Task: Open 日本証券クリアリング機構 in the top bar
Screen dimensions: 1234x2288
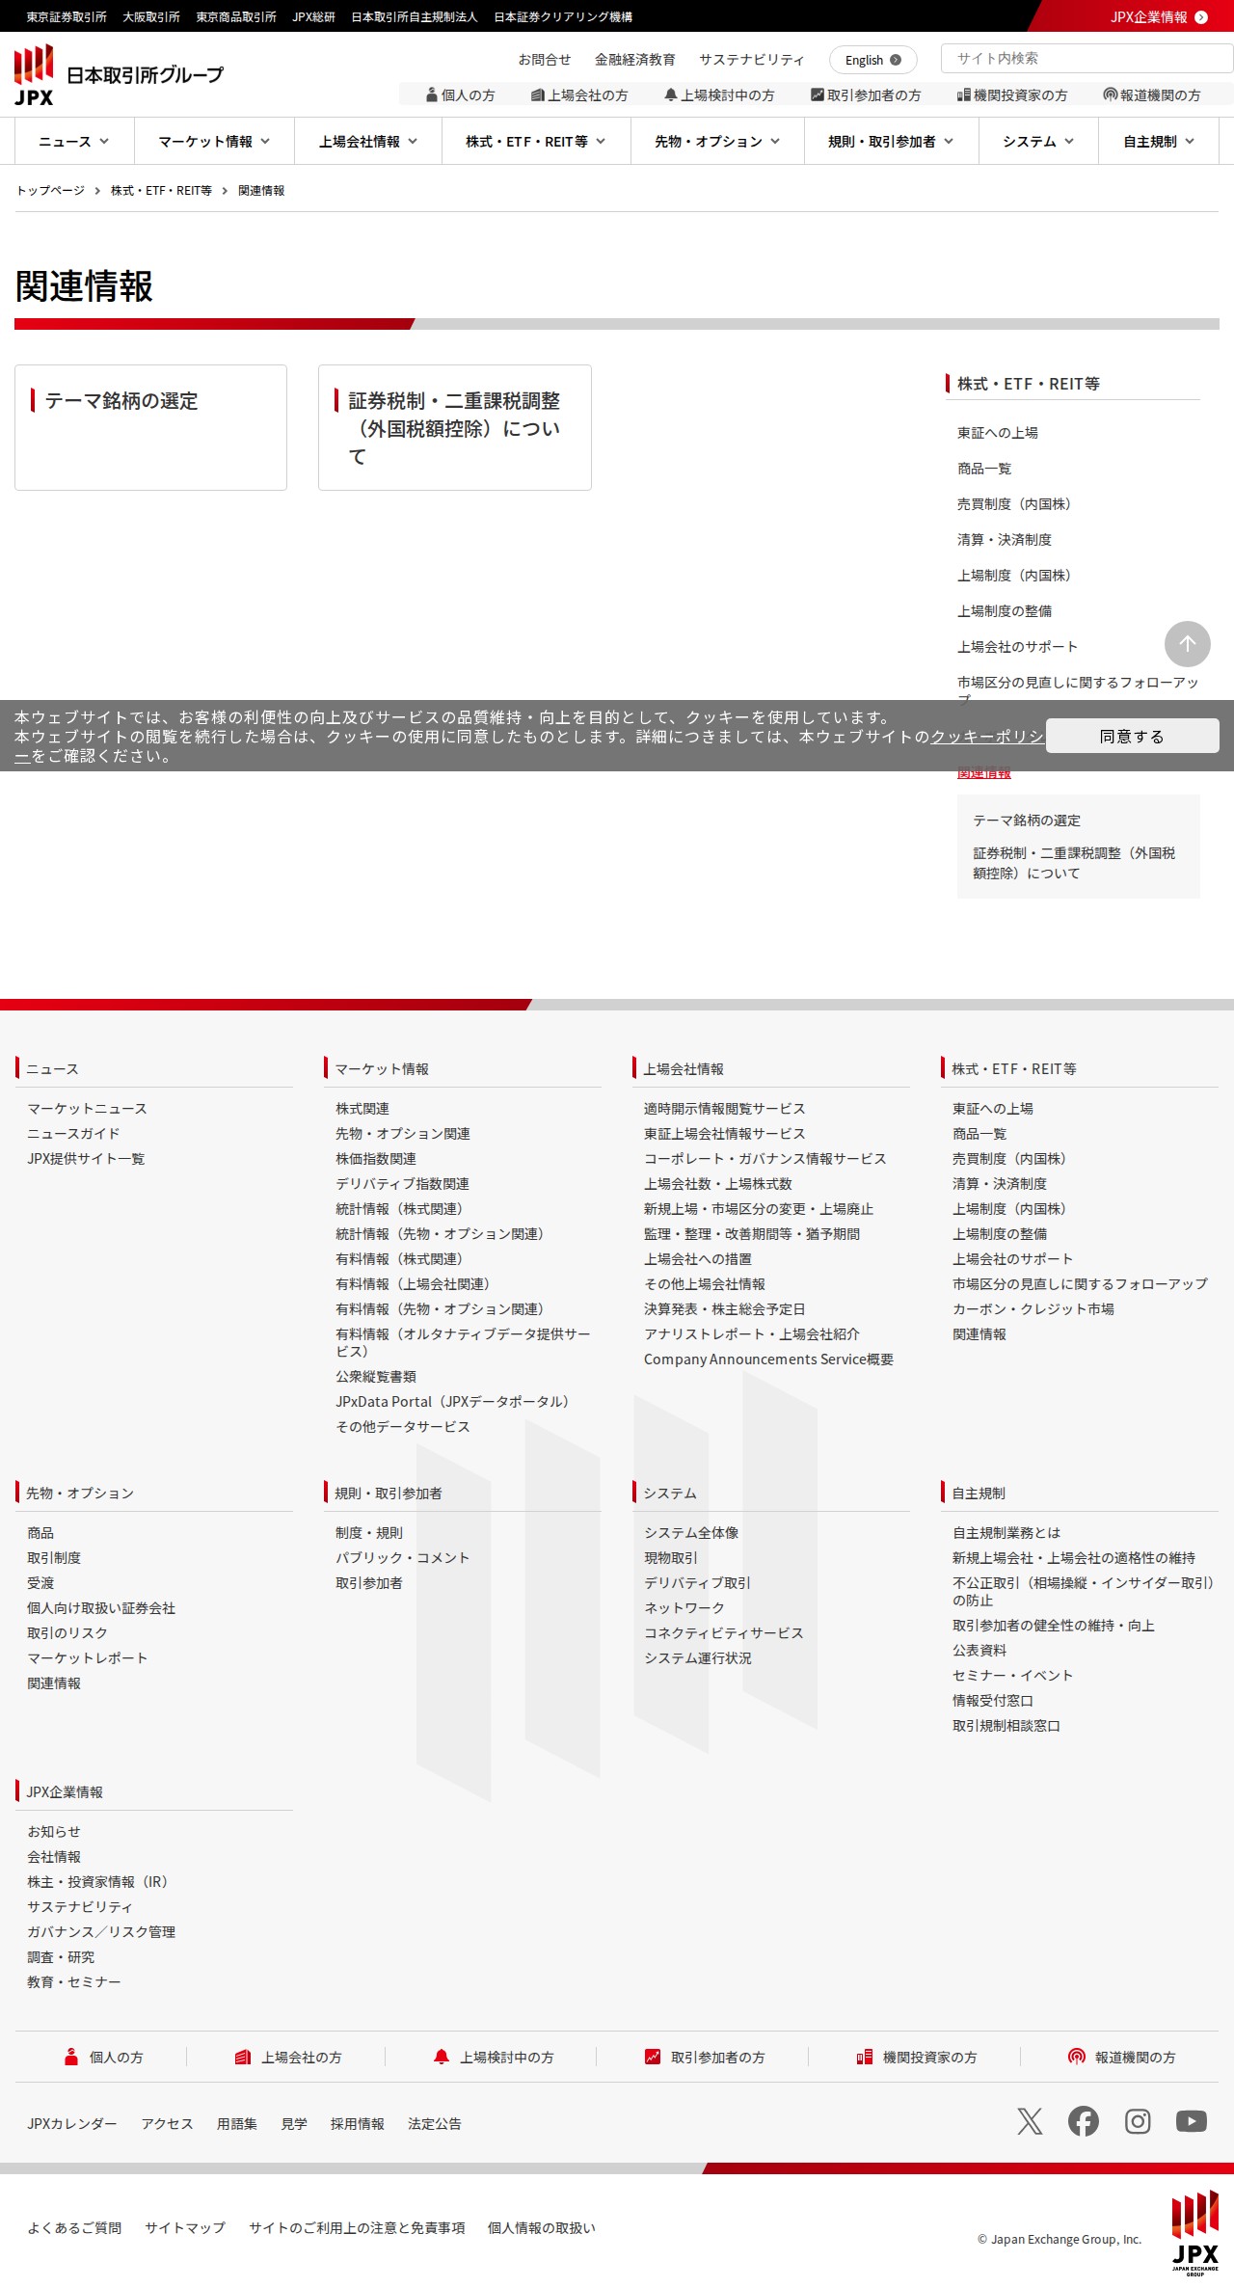Action: [x=563, y=17]
